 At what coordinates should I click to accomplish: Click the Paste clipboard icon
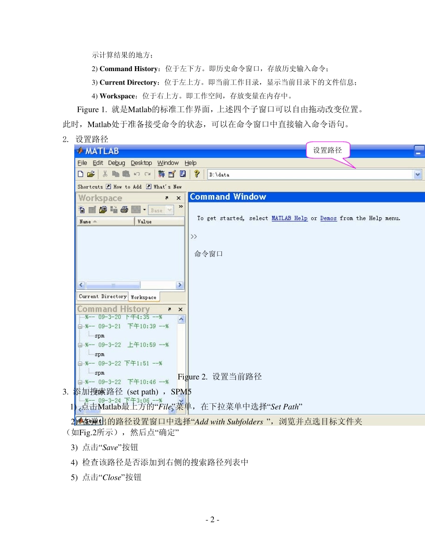126,174
